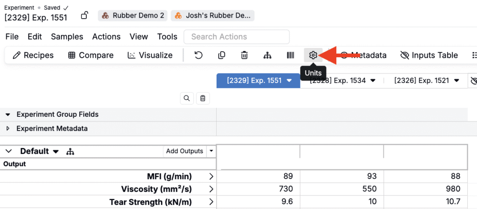This screenshot has height=209, width=477.
Task: Click the trash delete icon
Action: [244, 55]
